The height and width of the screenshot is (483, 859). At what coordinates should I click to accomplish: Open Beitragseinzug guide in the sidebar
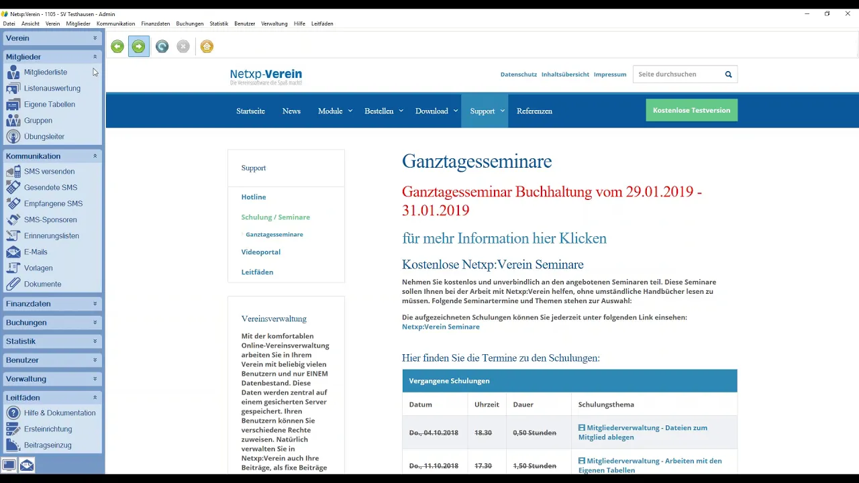[x=47, y=445]
